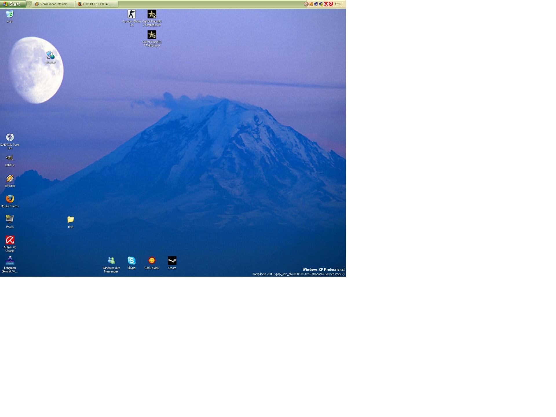Click the 12:45 taskbar clock

[x=339, y=4]
